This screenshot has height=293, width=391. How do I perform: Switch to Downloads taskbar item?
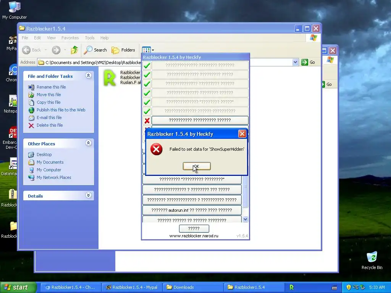coord(192,287)
